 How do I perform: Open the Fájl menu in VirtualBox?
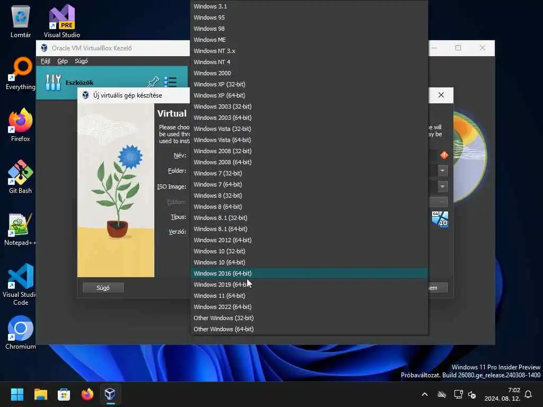[x=46, y=61]
